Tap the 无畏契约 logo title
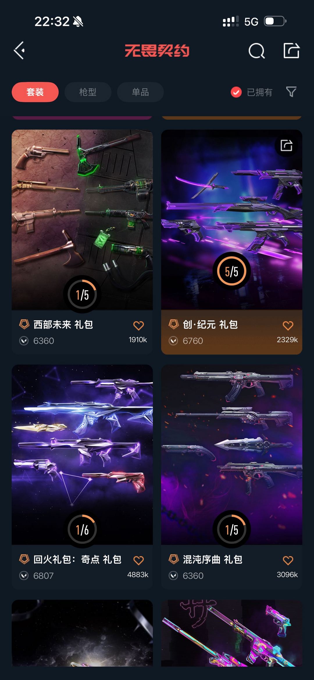 click(x=157, y=51)
